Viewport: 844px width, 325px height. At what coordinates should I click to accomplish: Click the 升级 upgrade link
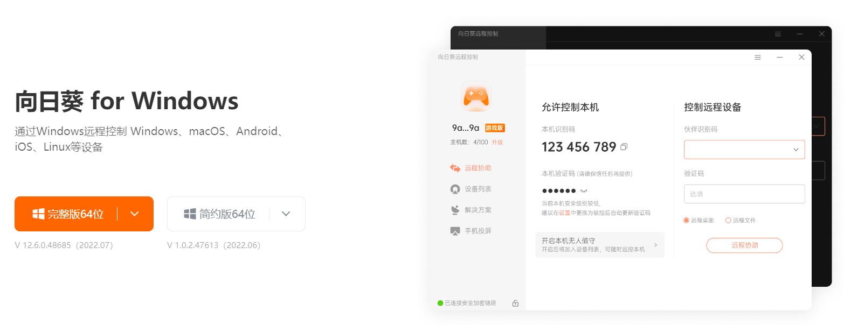[497, 142]
